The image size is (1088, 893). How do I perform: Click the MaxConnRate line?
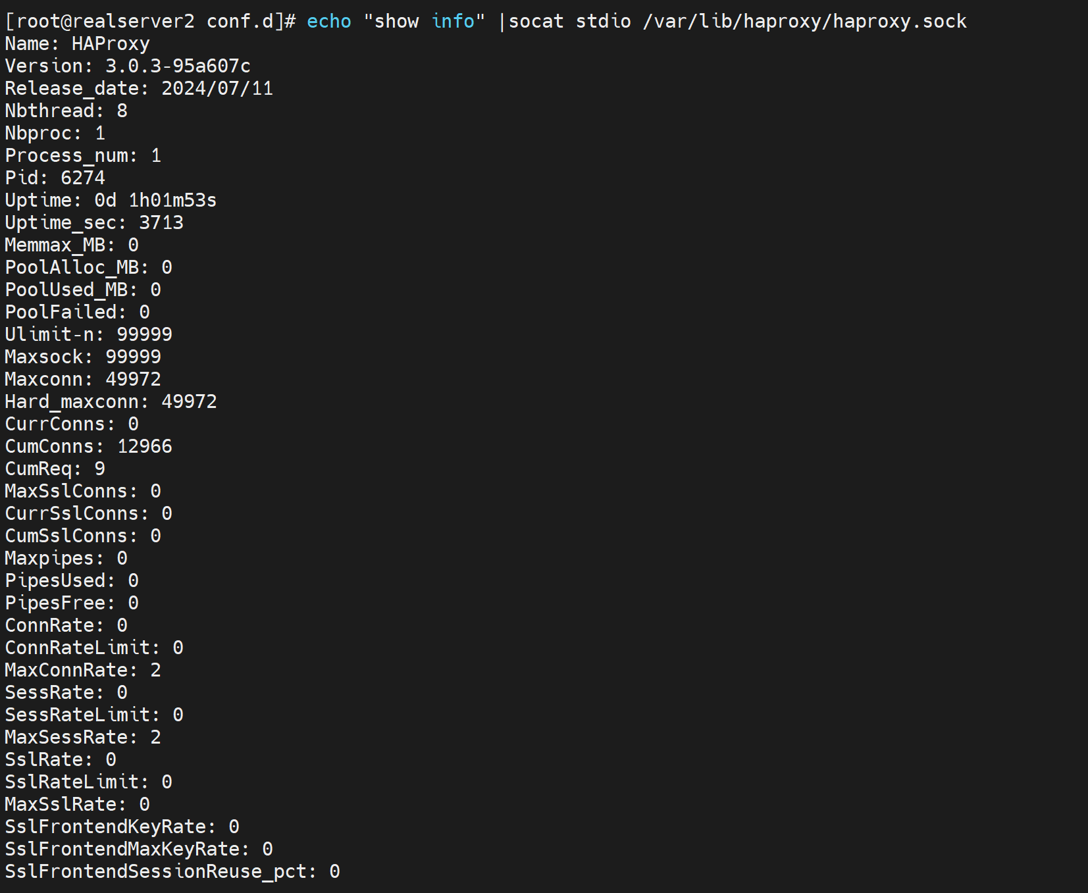coord(83,670)
